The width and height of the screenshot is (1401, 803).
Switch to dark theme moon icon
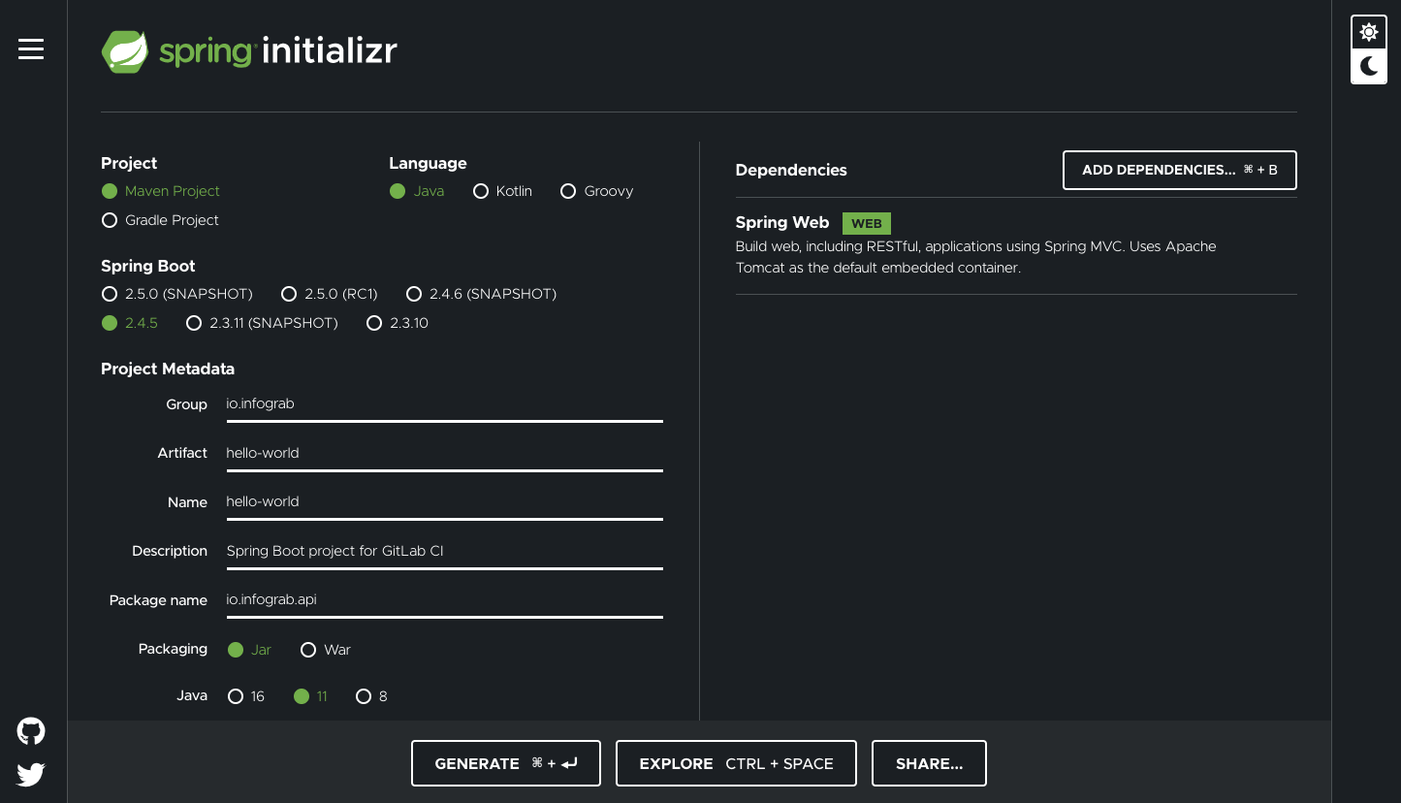pyautogui.click(x=1368, y=66)
